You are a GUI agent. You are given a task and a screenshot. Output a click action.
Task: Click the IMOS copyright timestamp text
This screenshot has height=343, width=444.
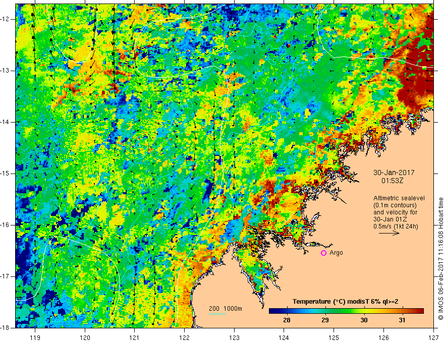pos(440,259)
